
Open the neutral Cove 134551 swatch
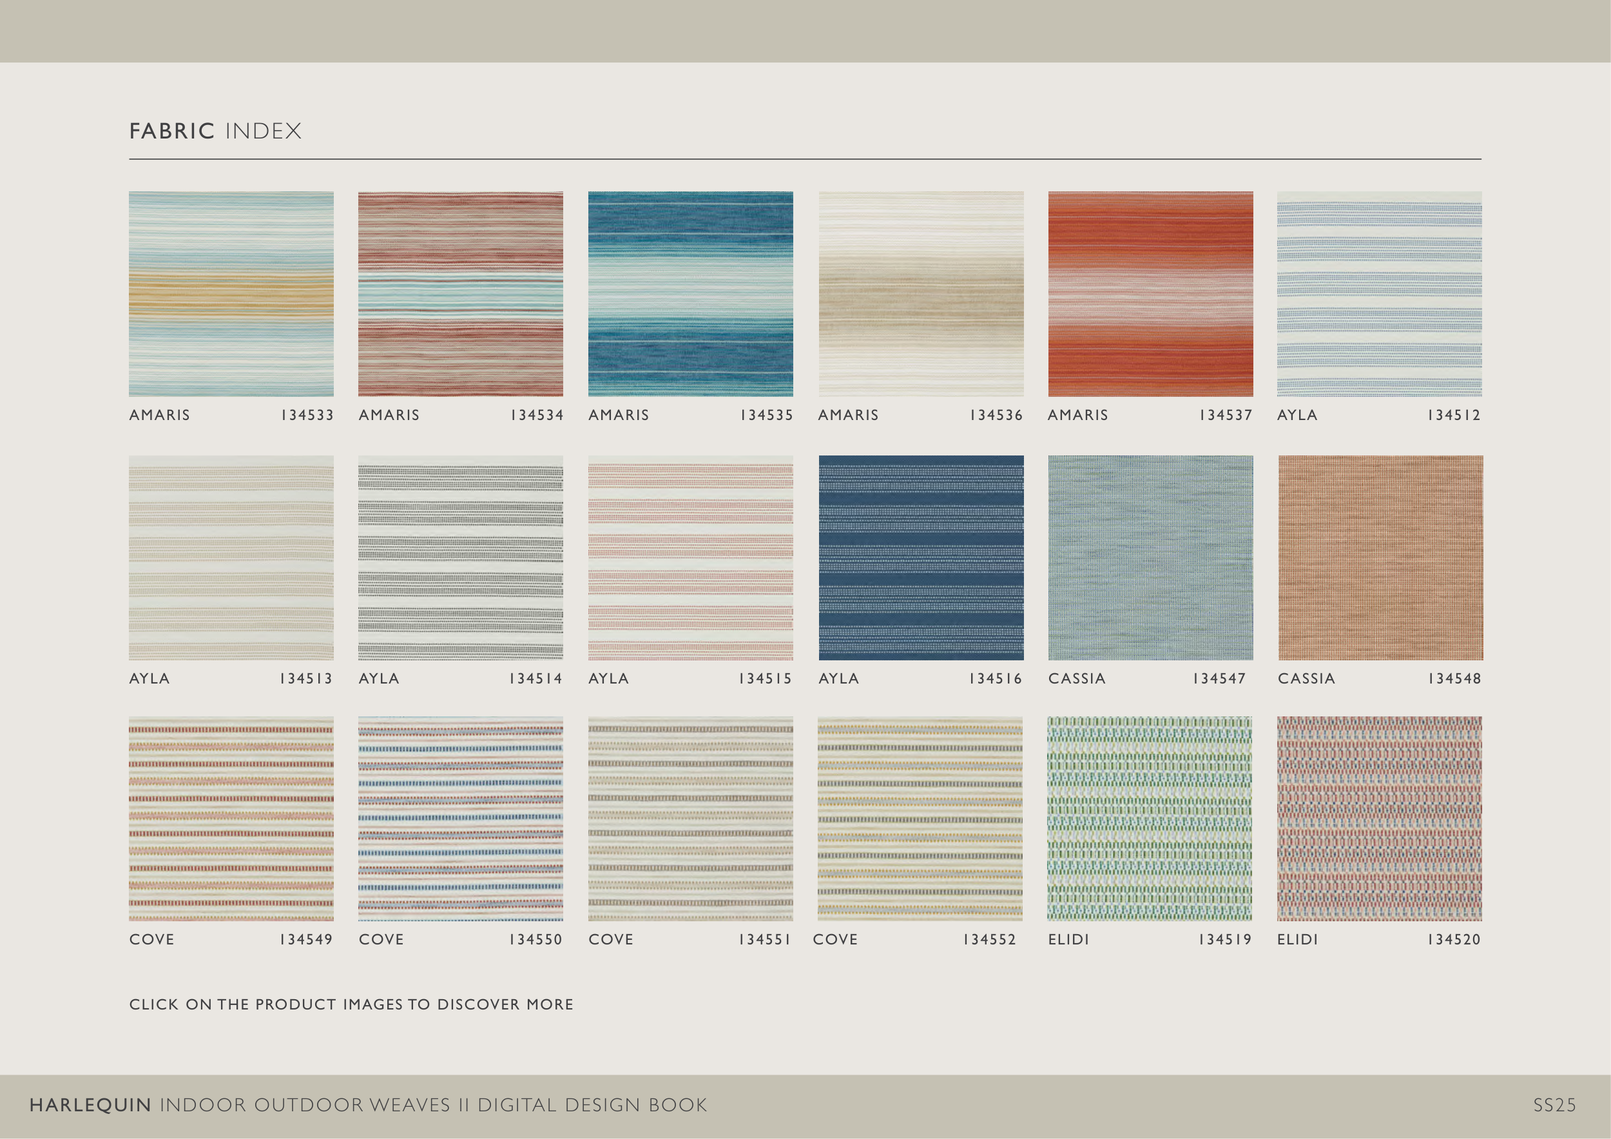[x=690, y=818]
